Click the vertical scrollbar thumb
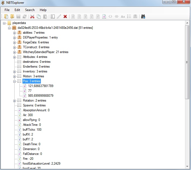 [187, 62]
